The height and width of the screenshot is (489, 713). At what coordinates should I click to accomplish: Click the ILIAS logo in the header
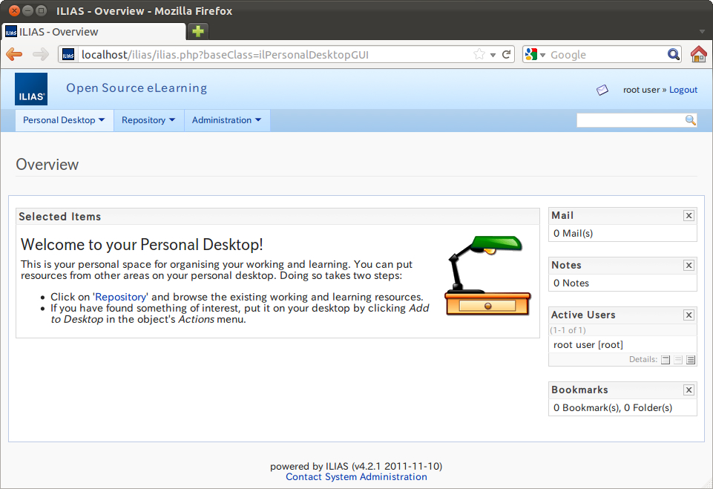coord(31,89)
